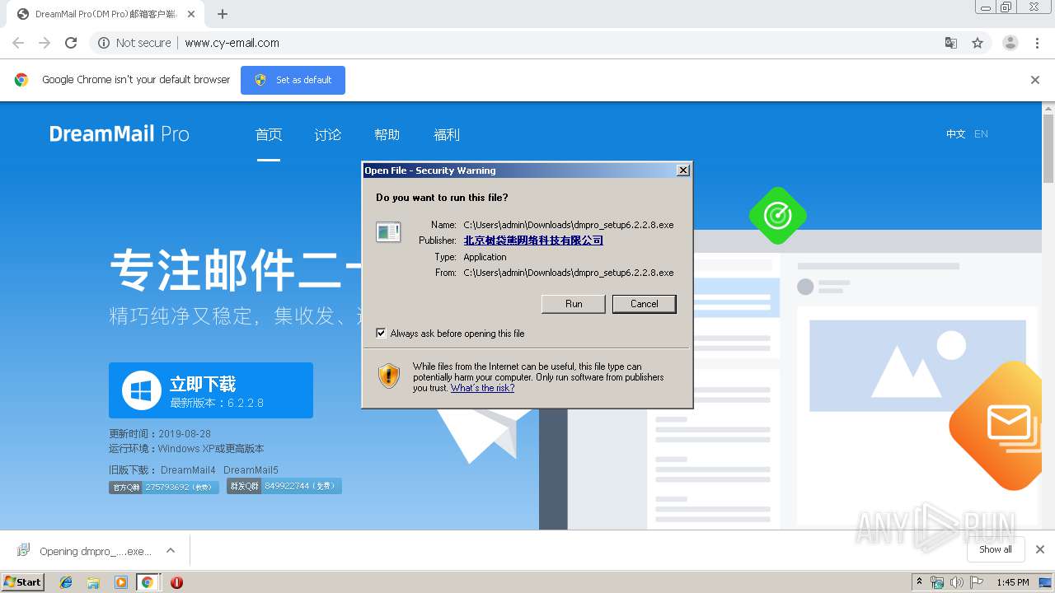
Task: Click the Translate page icon
Action: click(950, 43)
